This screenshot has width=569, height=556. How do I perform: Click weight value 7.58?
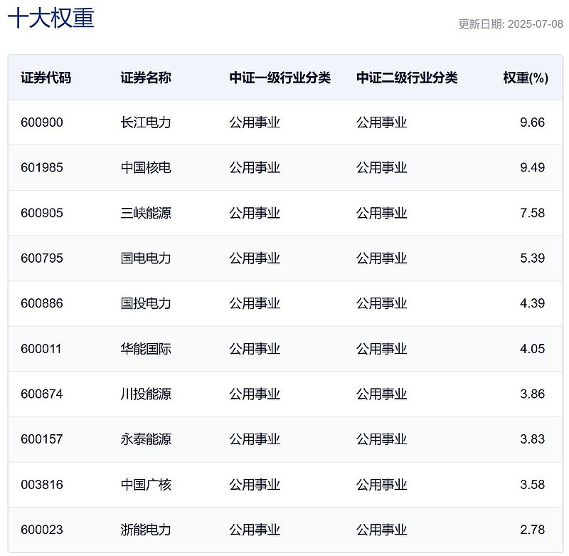point(532,213)
